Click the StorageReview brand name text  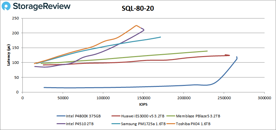click(x=42, y=6)
